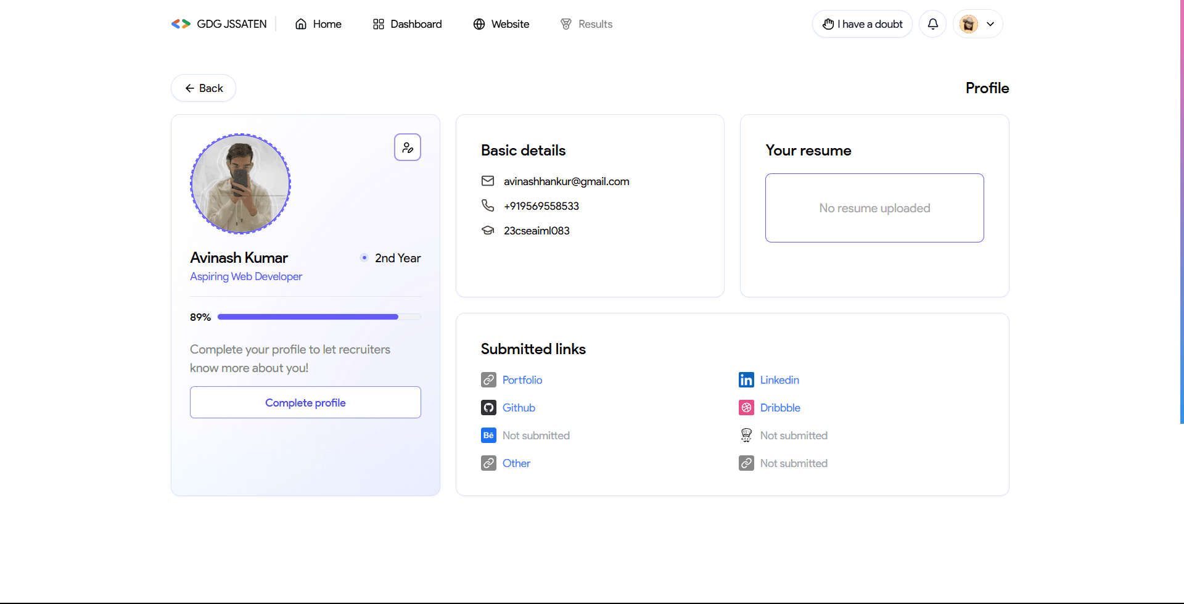Open the Results tab

tap(586, 24)
